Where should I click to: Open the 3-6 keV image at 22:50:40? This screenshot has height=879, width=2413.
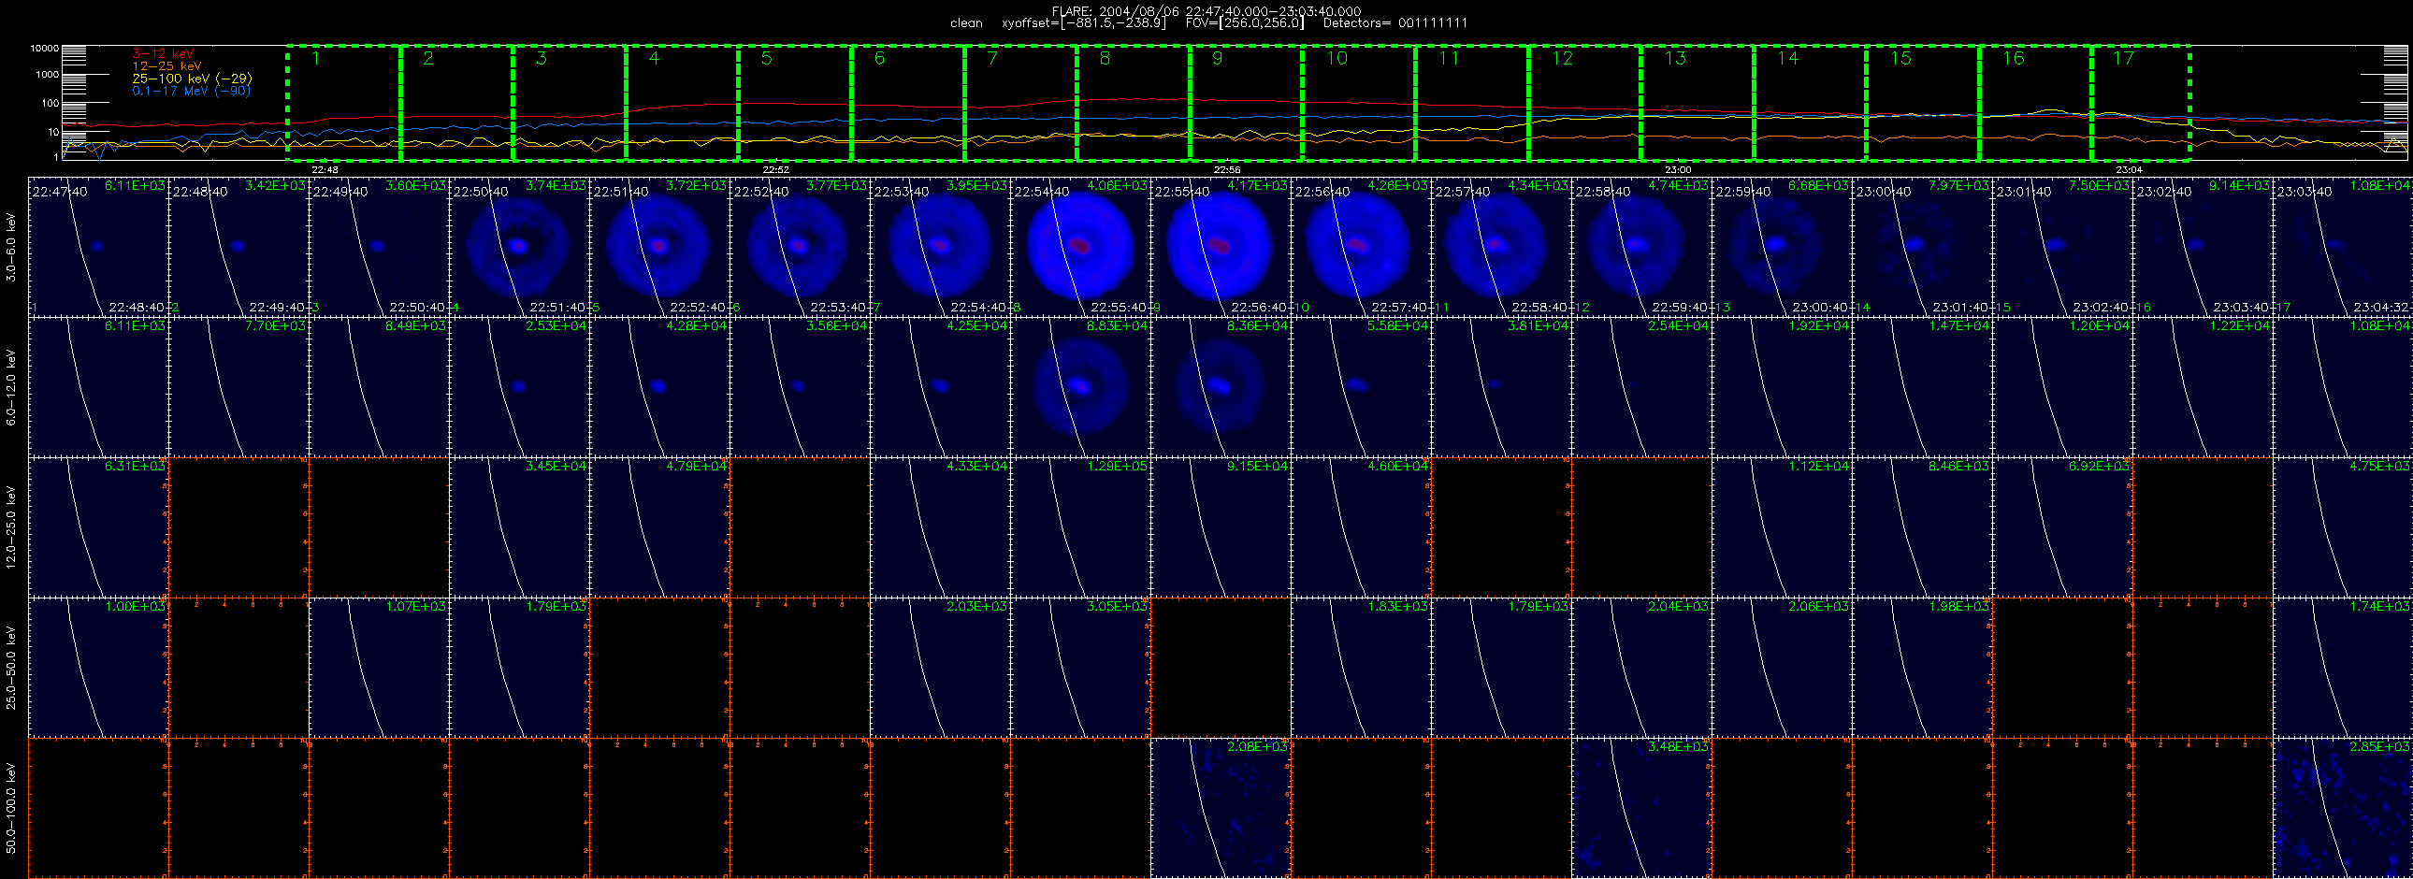(519, 246)
